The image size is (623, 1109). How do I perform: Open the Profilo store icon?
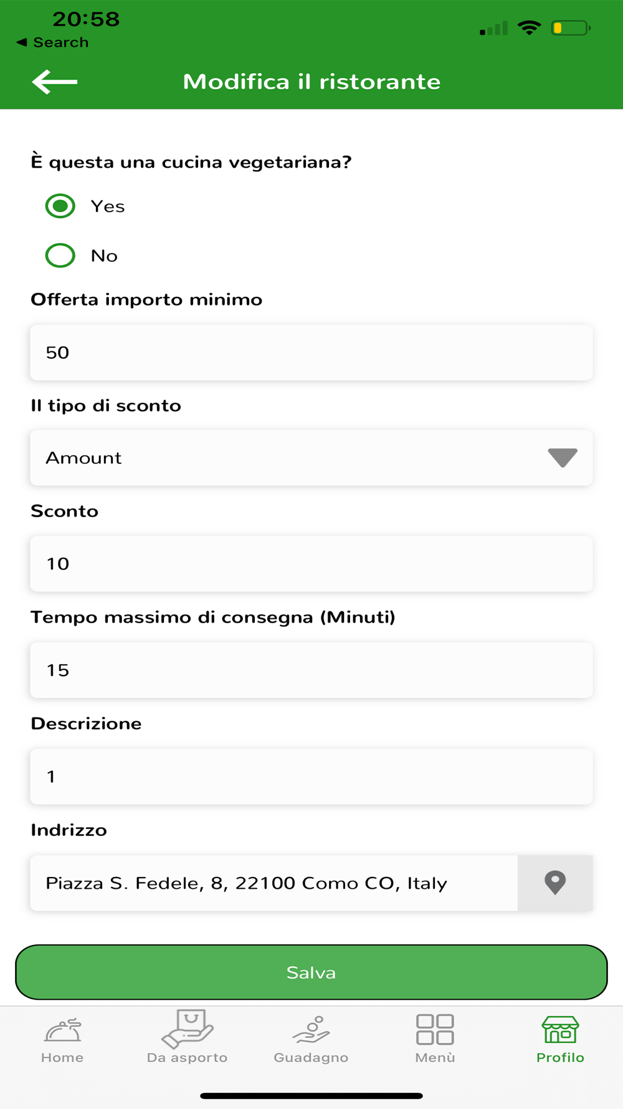click(560, 1030)
